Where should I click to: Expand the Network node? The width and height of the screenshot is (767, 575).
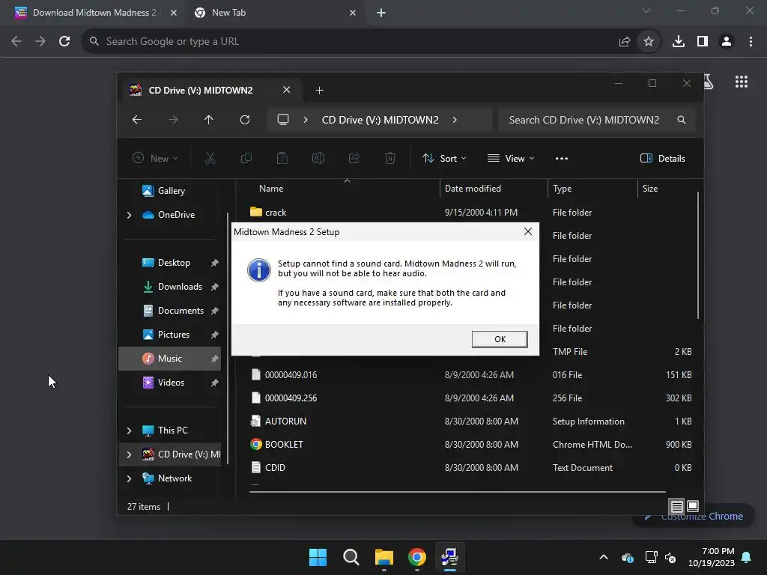[x=129, y=478]
